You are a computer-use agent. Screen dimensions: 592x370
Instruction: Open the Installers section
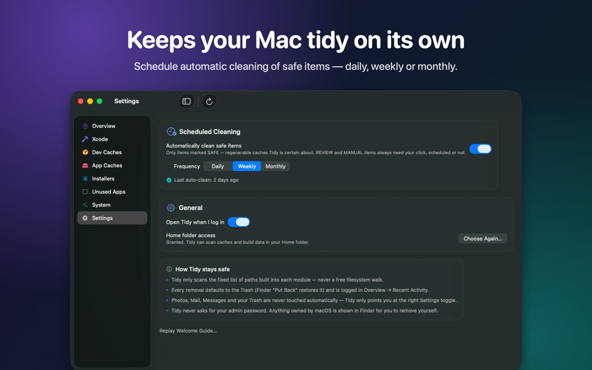(112, 179)
